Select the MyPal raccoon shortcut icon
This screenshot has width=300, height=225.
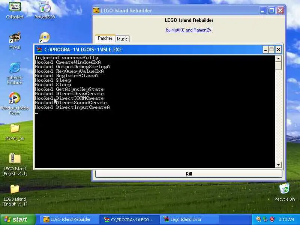[15, 38]
